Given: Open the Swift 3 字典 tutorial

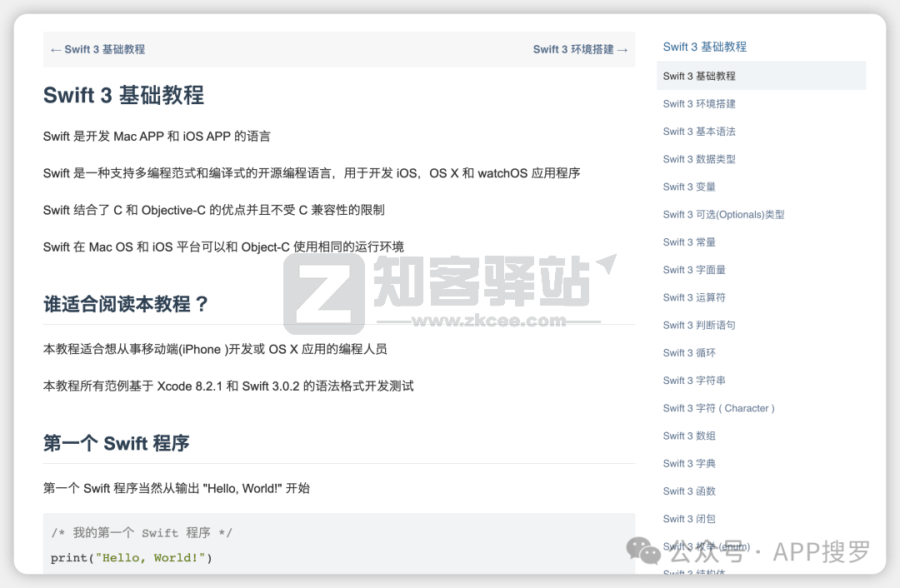Looking at the screenshot, I should pos(689,463).
